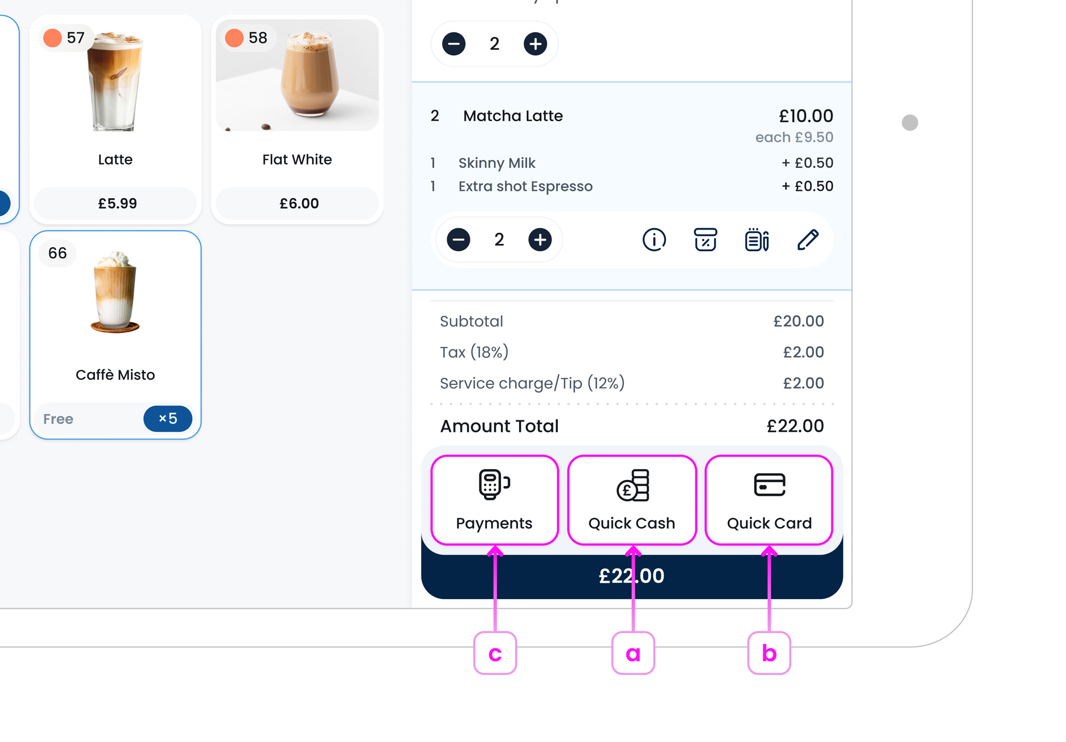Increase the Matcha Latte quantity
The width and height of the screenshot is (1066, 742).
click(540, 239)
